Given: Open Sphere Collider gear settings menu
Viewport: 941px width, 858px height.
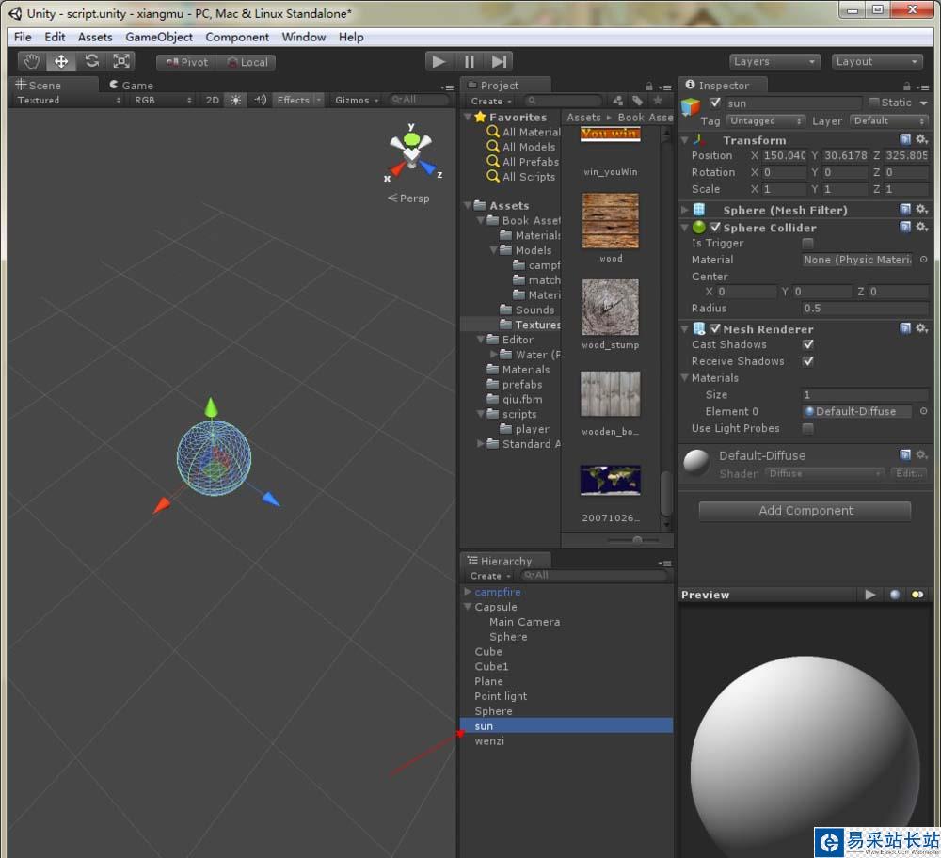Looking at the screenshot, I should (921, 228).
